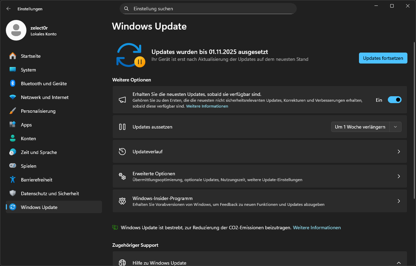Click the Erweiterte Optionen row title

[x=154, y=174]
